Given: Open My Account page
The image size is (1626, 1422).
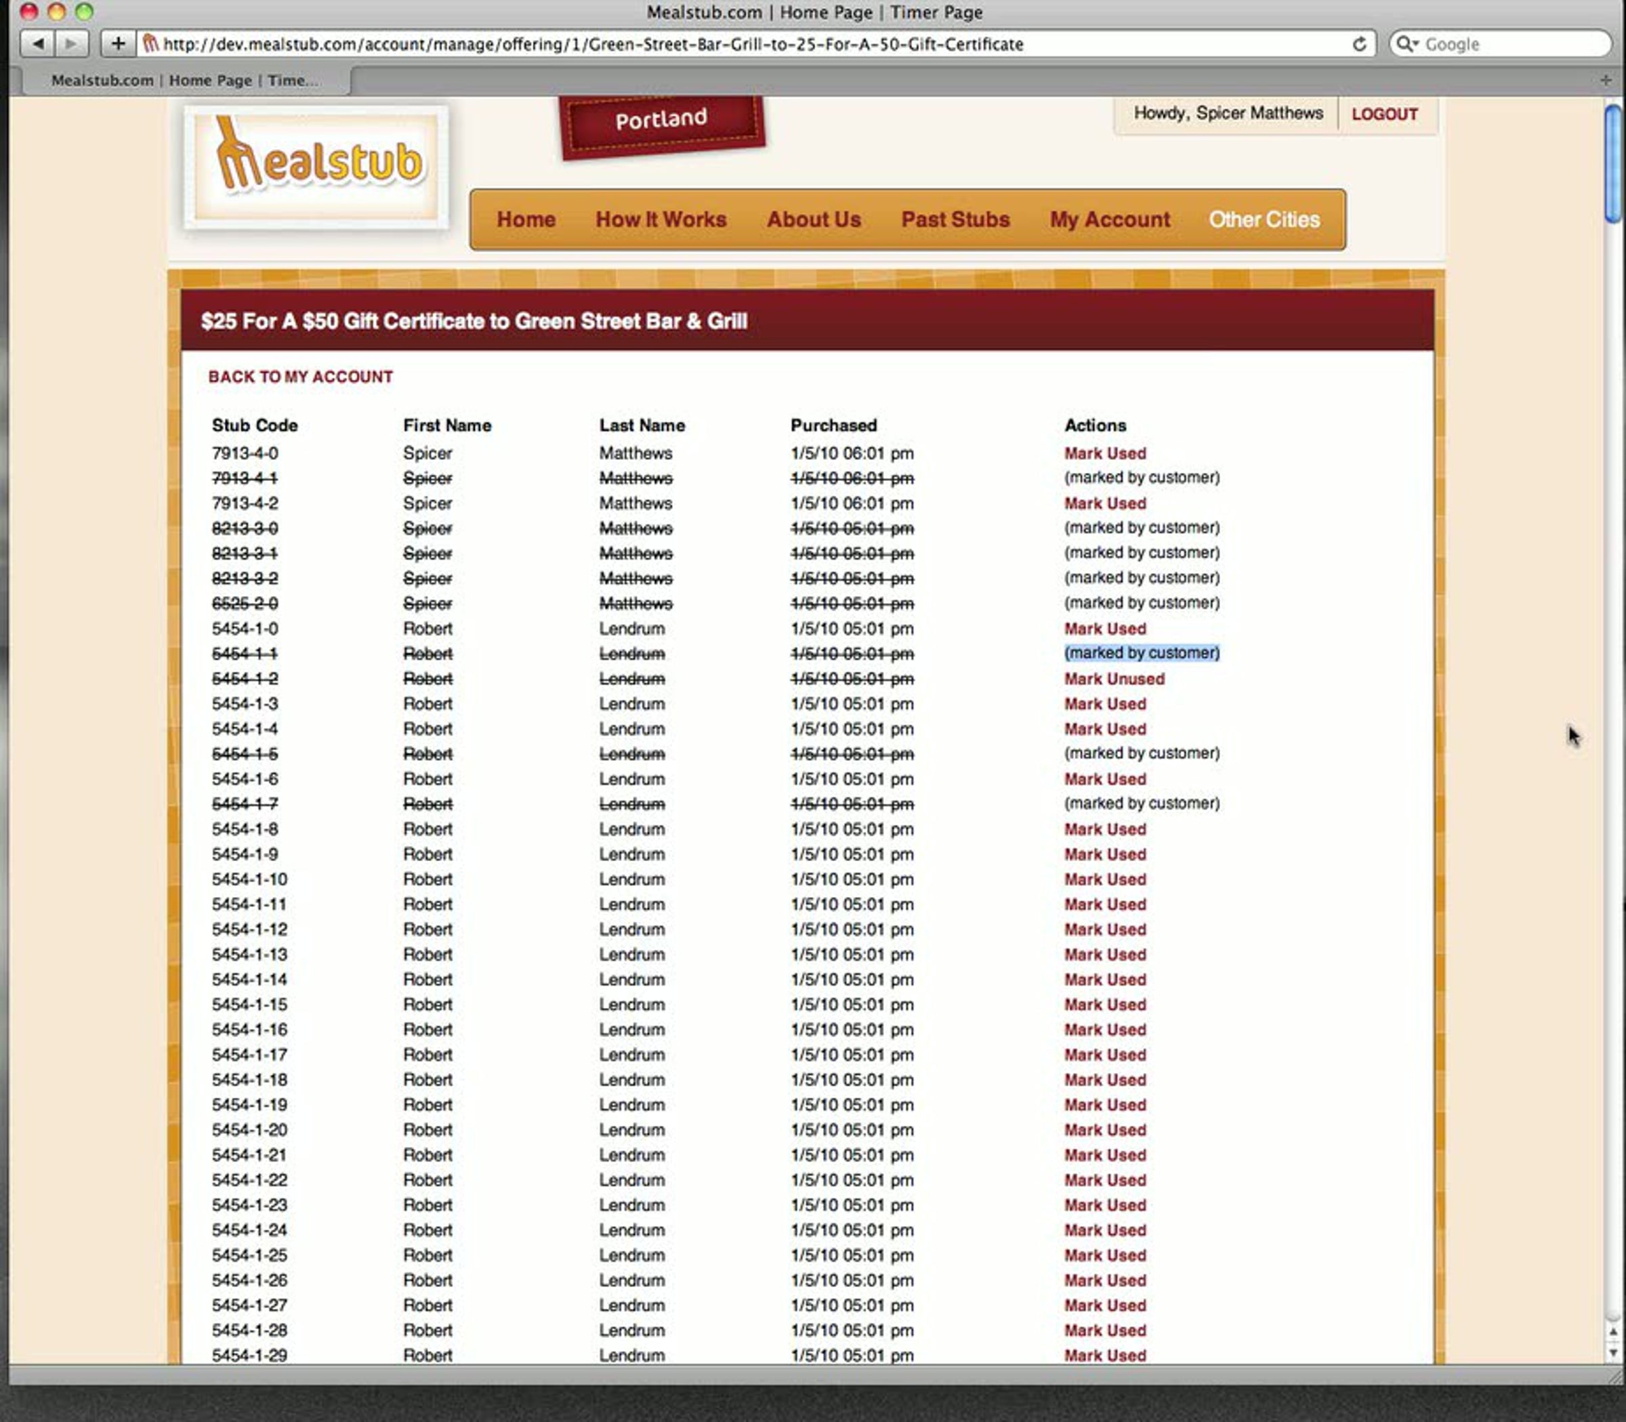Looking at the screenshot, I should [x=1109, y=219].
